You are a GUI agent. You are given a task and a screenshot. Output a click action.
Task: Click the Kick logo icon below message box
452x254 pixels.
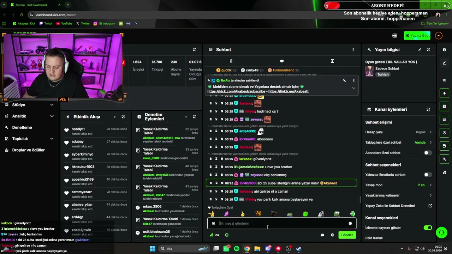tap(227, 235)
